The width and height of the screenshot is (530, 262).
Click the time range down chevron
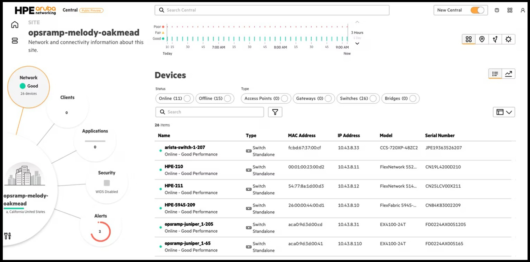[x=357, y=44]
